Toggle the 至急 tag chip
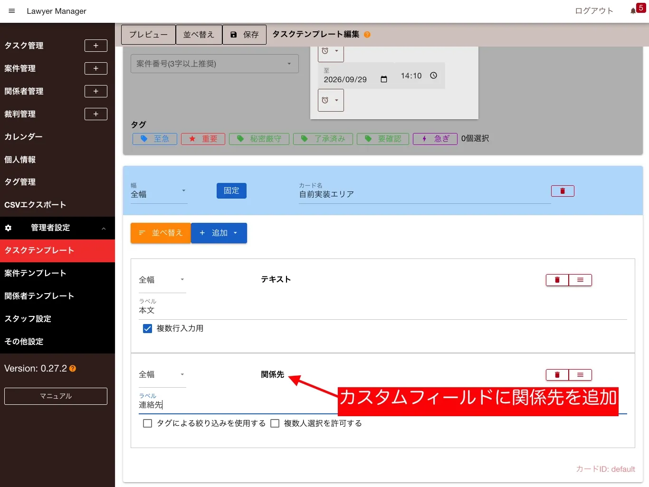The image size is (649, 487). (x=155, y=139)
